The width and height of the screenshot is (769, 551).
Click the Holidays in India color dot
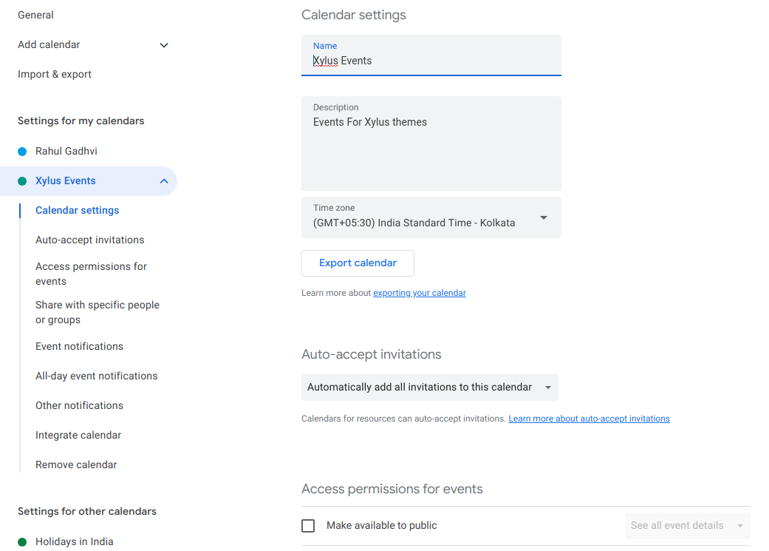22,541
